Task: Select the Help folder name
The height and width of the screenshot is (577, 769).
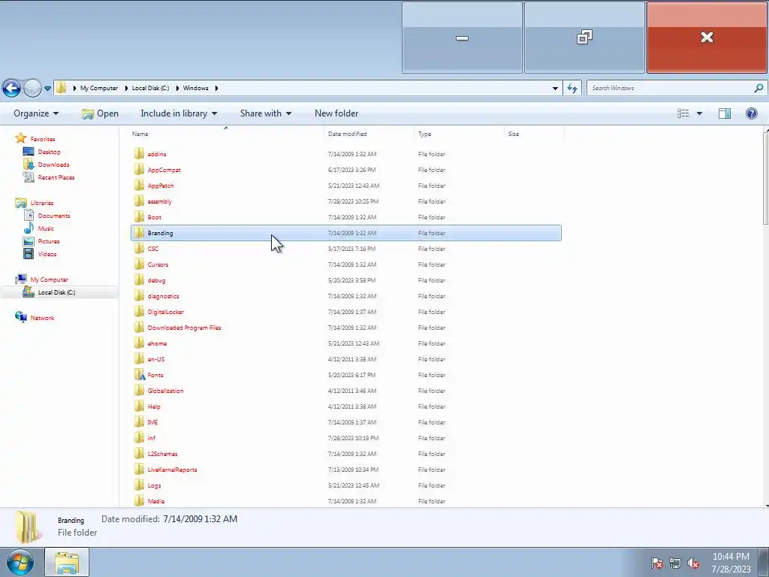Action: [x=154, y=406]
